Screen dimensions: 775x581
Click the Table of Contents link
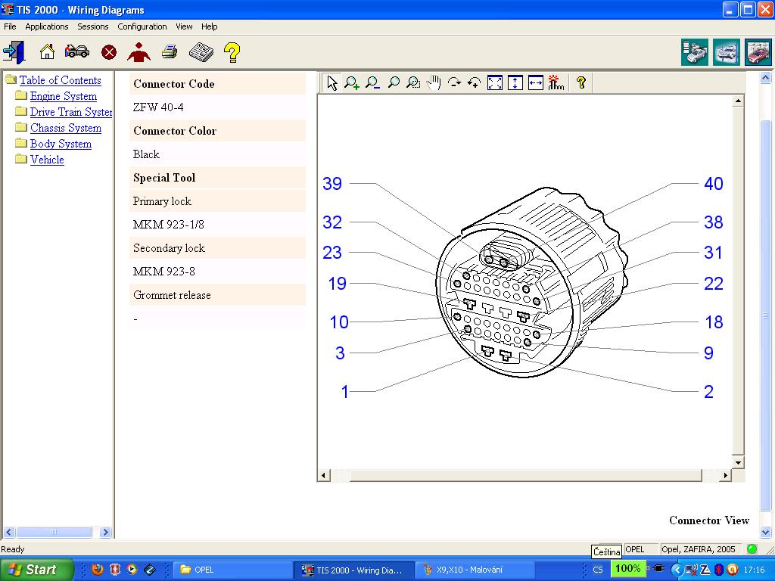point(60,80)
